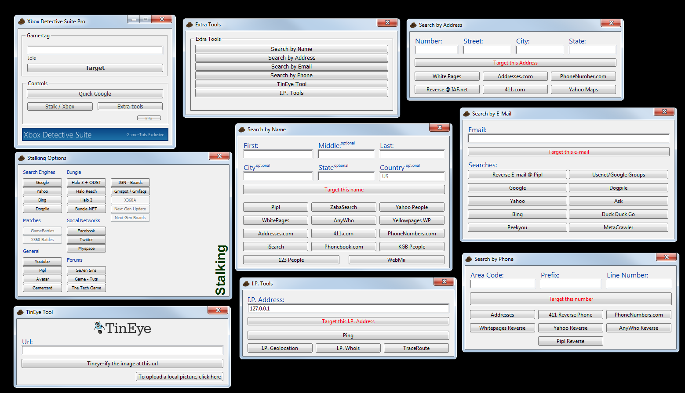Click the Ping button
This screenshot has width=685, height=393.
(348, 335)
